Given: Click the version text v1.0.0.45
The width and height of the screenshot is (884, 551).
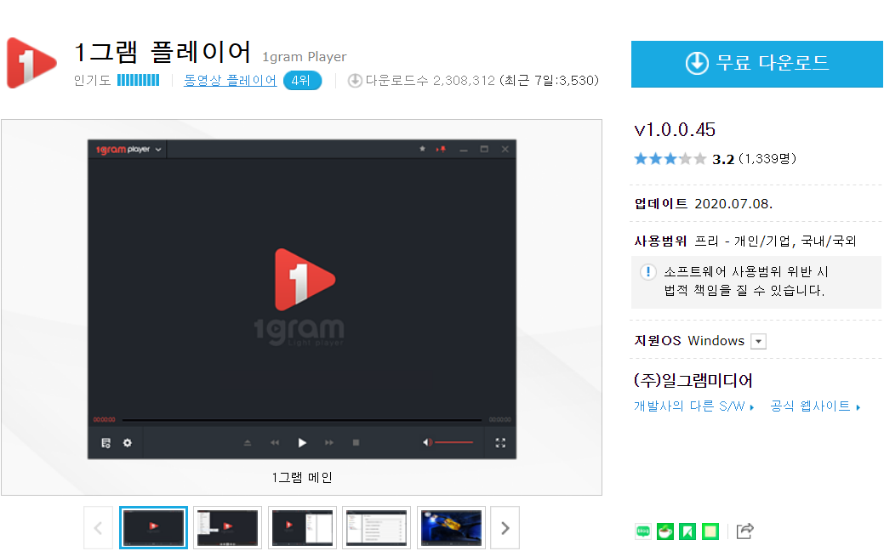Looking at the screenshot, I should coord(675,129).
